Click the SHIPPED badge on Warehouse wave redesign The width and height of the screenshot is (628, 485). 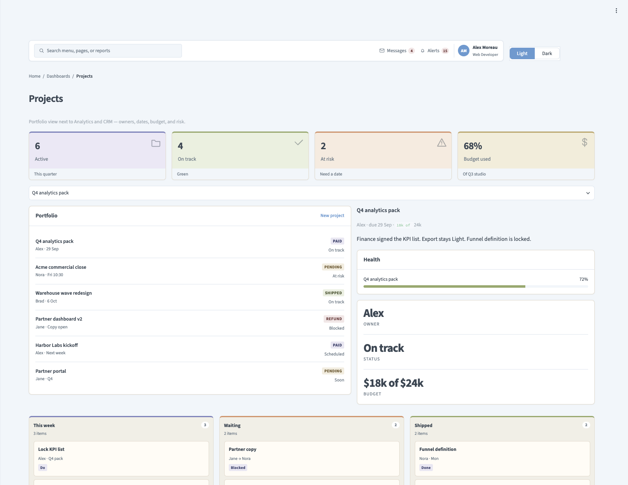[334, 293]
